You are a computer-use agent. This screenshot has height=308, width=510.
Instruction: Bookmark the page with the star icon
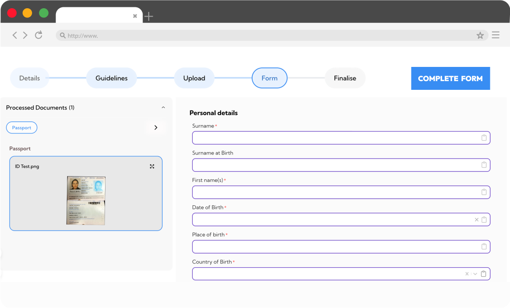(480, 35)
